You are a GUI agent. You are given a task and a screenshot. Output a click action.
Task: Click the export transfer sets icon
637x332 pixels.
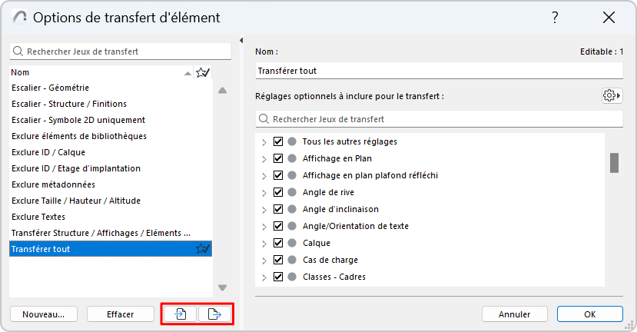point(215,314)
